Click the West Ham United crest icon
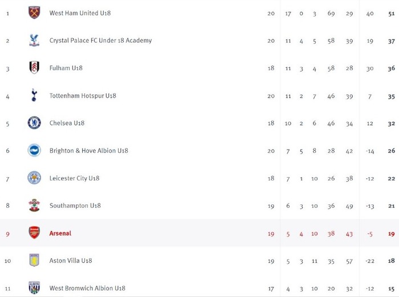This screenshot has width=399, height=297. point(34,13)
